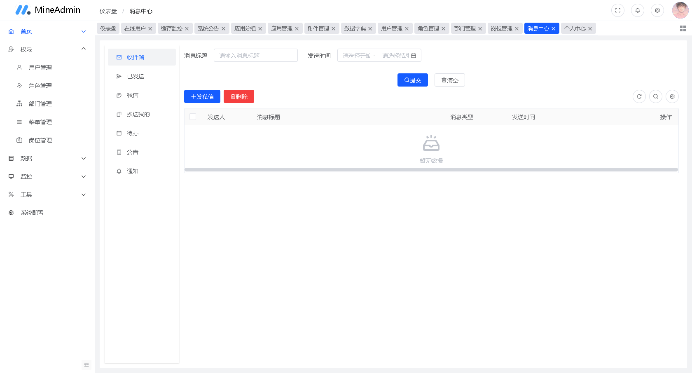Image resolution: width=692 pixels, height=373 pixels.
Task: Focus the 消息标题 input field
Action: (x=256, y=56)
